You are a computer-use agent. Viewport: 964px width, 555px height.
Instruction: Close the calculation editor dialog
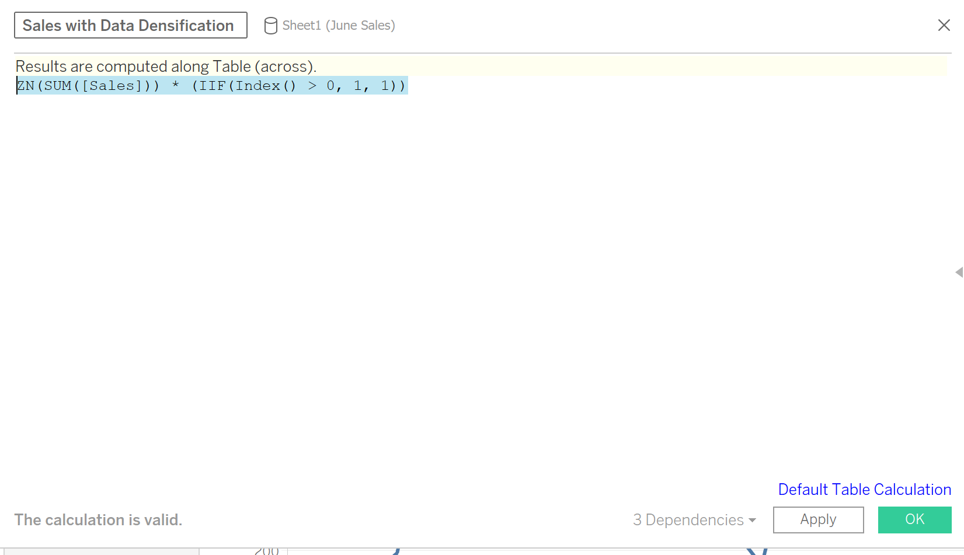pos(944,25)
